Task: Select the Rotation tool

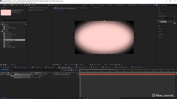Action: click(x=9, y=5)
